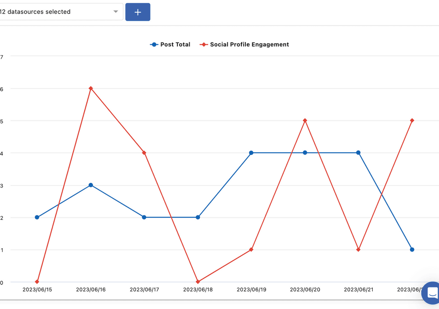Select Post Total point on 2023/06/16
The width and height of the screenshot is (439, 309).
(91, 185)
